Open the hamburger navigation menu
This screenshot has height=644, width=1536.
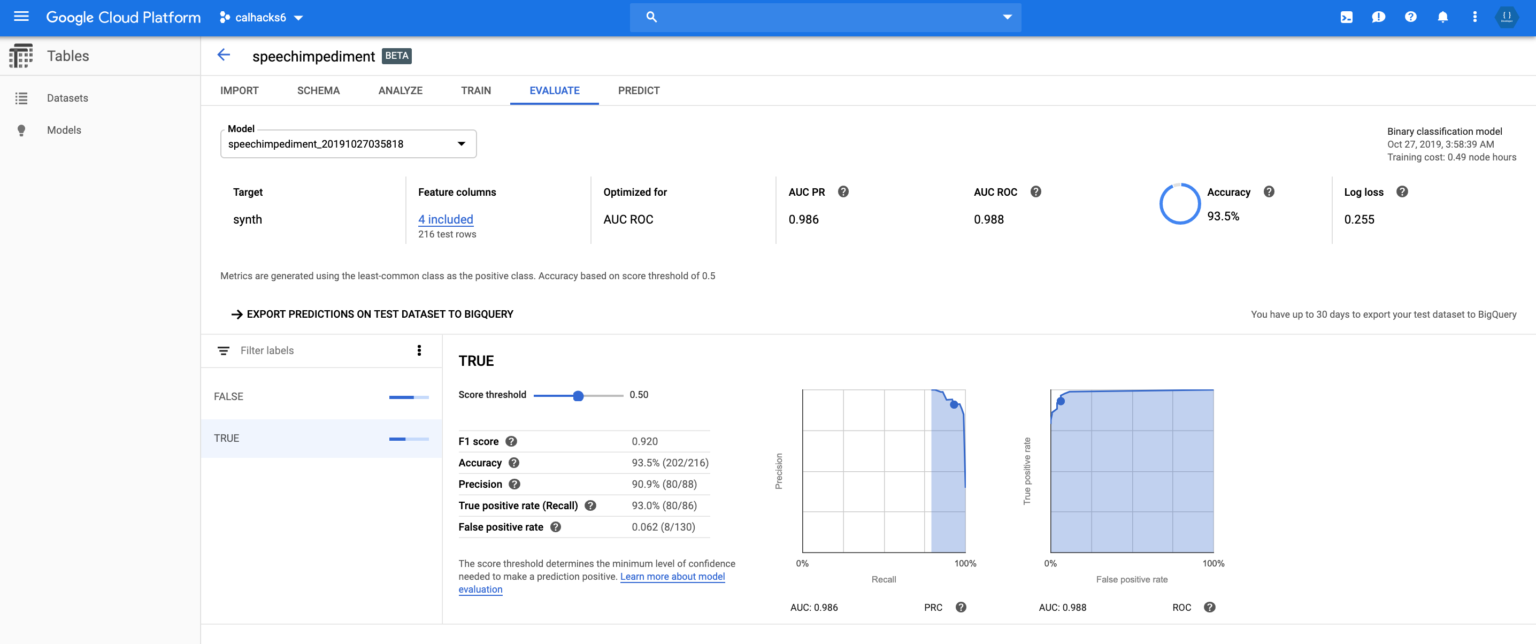coord(21,17)
